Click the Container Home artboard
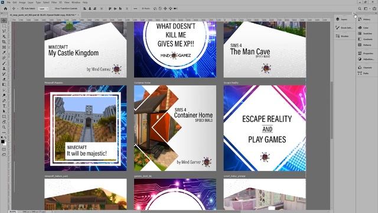The image size is (378, 213). [175, 128]
